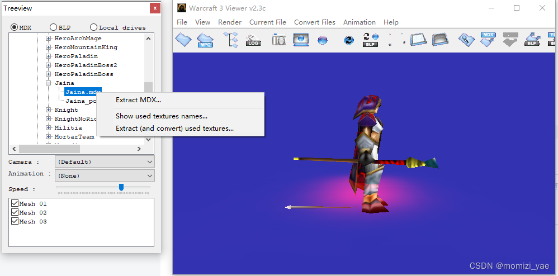Select the BLP radio button
Viewport: 558px width, 276px height.
point(53,27)
